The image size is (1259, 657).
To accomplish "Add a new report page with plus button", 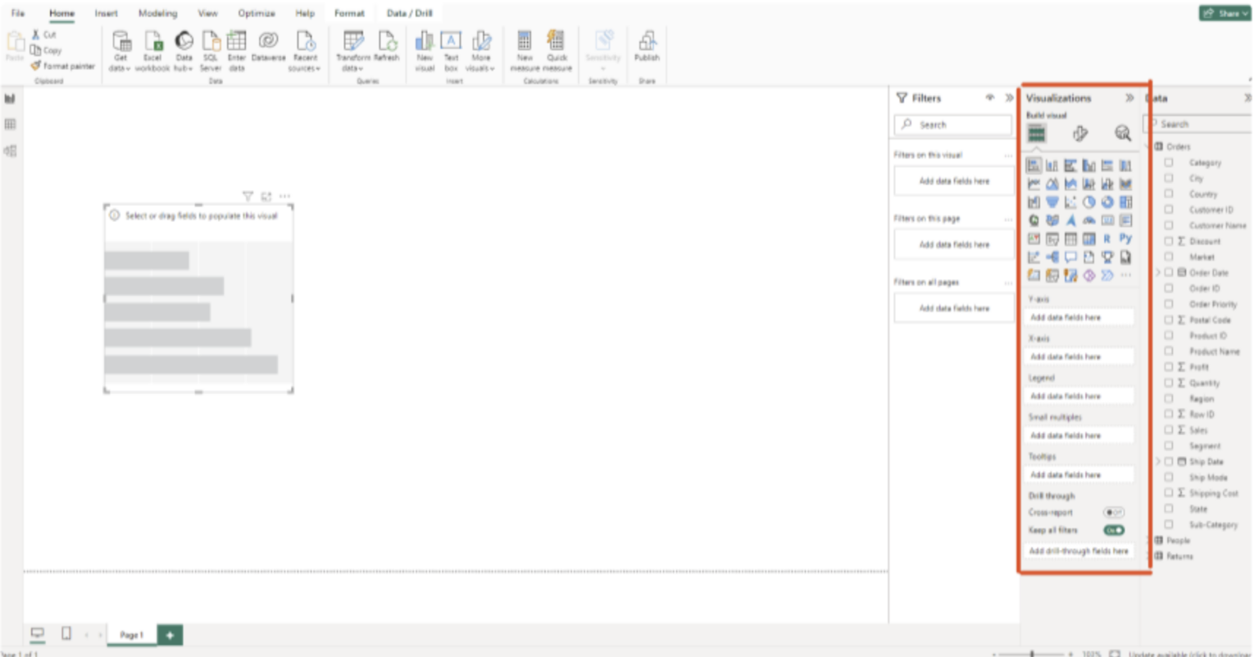I will point(170,634).
